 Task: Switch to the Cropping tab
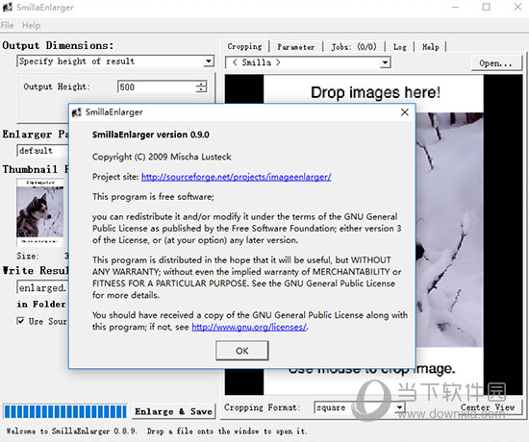pyautogui.click(x=244, y=46)
